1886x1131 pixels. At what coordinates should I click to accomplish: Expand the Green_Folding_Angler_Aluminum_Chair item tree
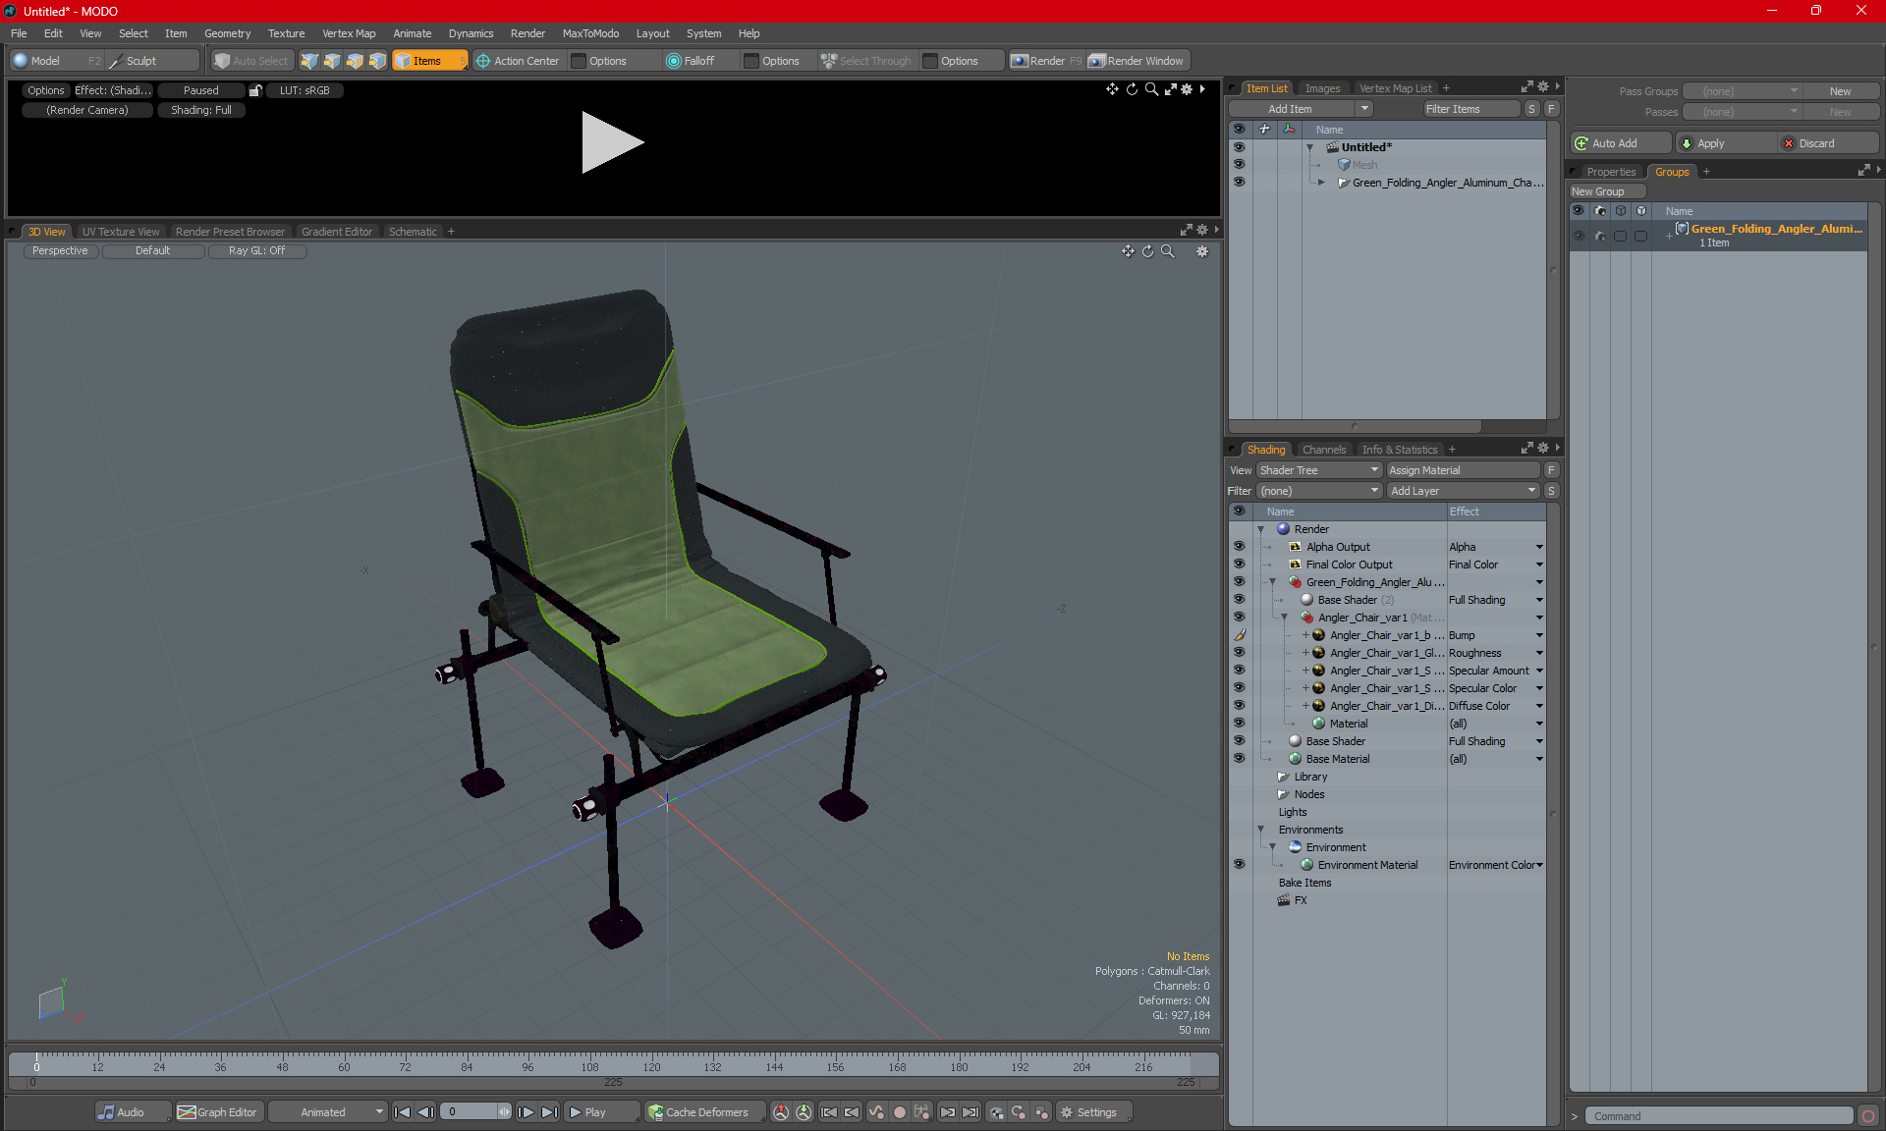(x=1322, y=183)
